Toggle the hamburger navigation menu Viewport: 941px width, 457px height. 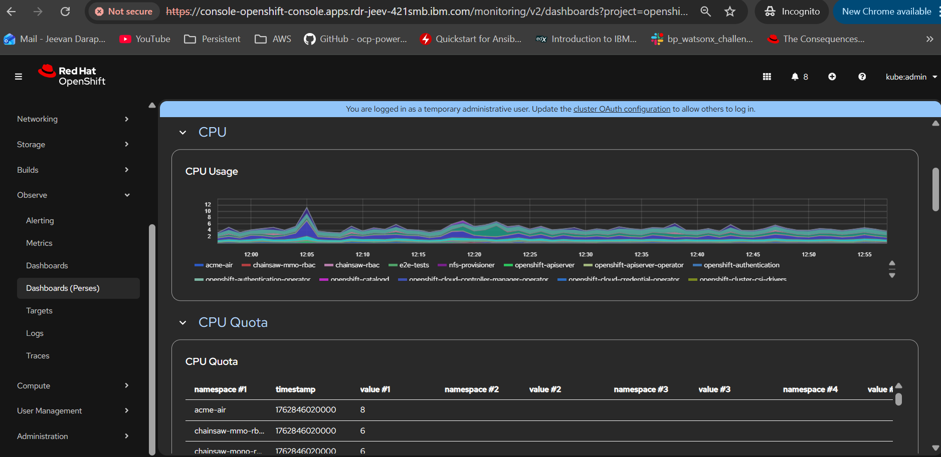(x=19, y=77)
